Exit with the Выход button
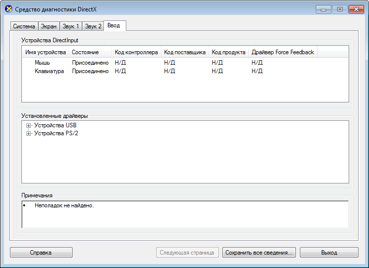This screenshot has width=369, height=268. (329, 253)
